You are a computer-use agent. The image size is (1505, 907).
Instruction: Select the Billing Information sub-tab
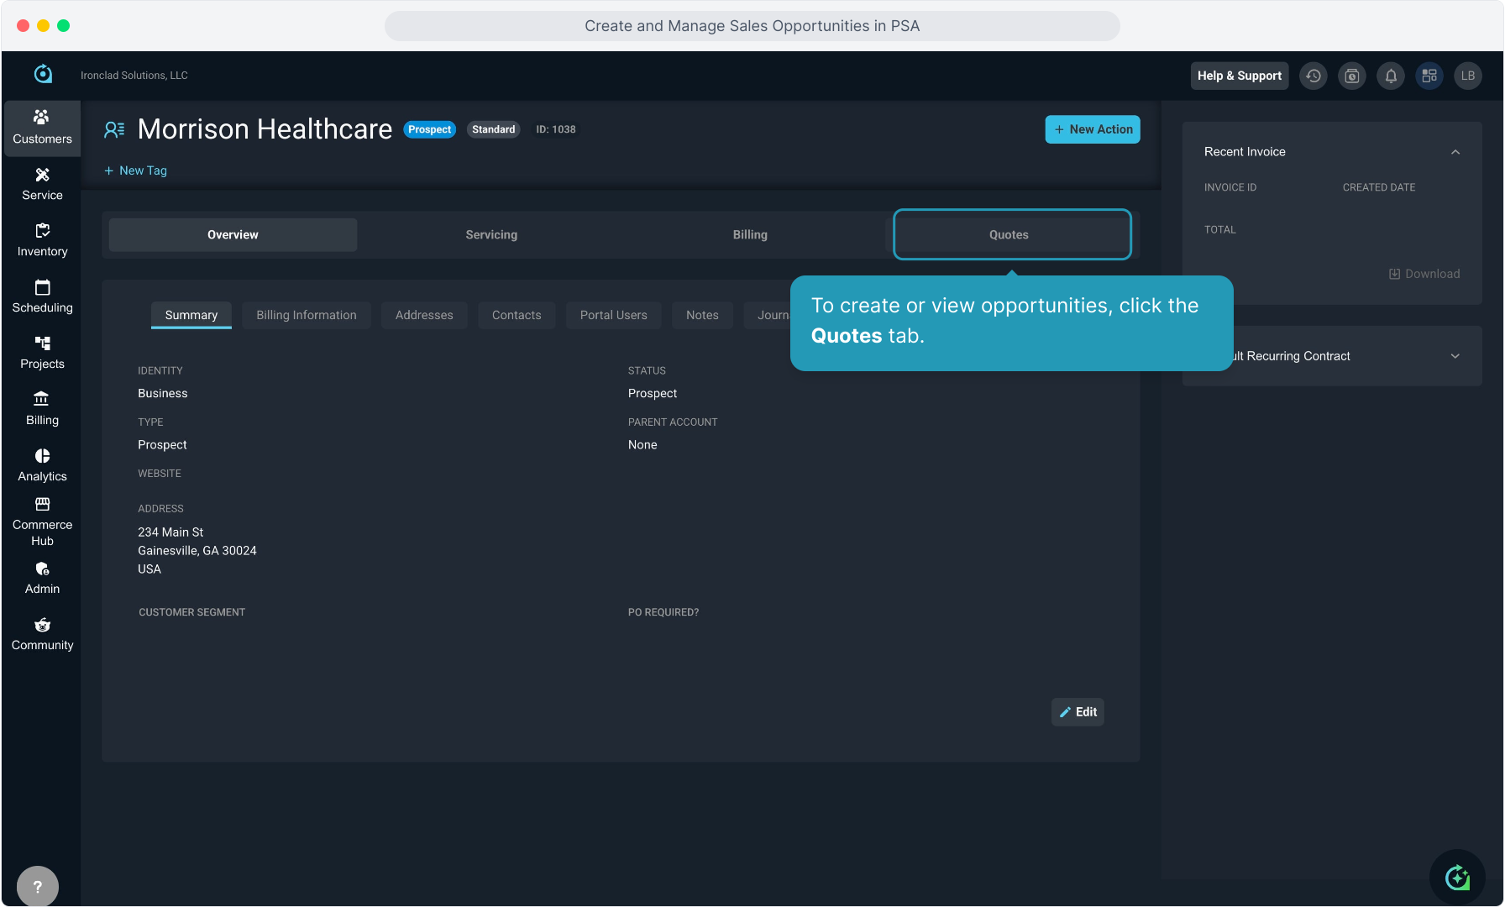point(307,315)
